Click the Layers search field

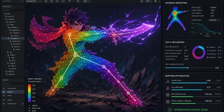13,84
